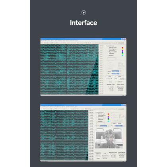Image resolution: width=167 pixels, height=167 pixels.
Task: Toggle Opening eyes checkbox in window without video
Action: [x=108, y=49]
